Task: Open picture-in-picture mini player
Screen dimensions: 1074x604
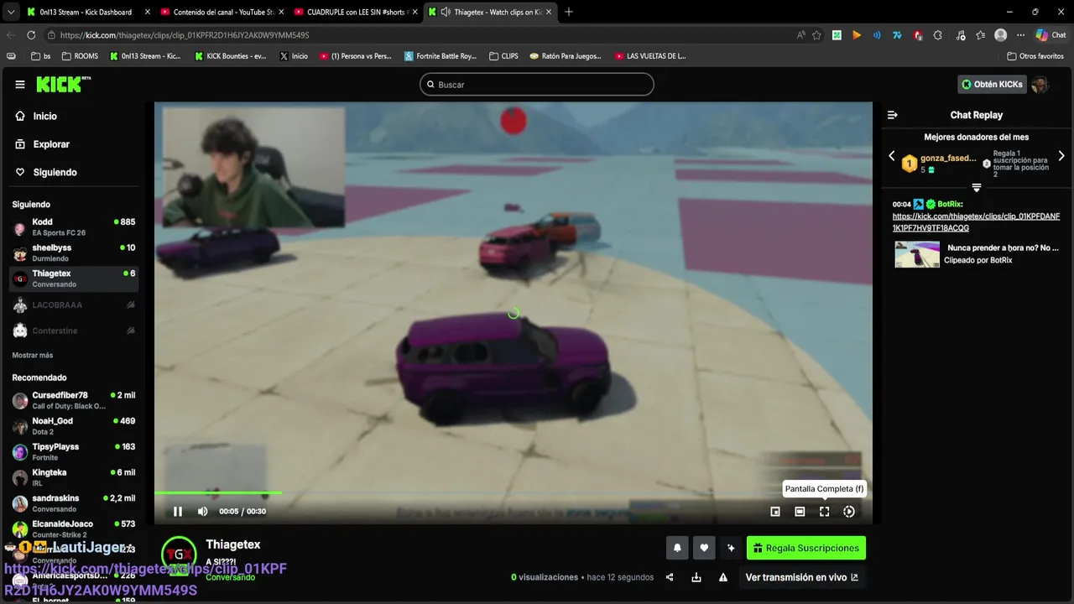Action: point(775,512)
